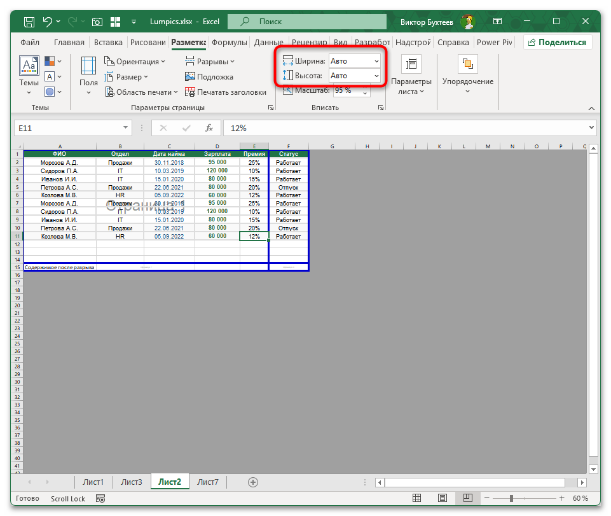
Task: Switch to the Лист7 sheet tab
Action: 207,482
